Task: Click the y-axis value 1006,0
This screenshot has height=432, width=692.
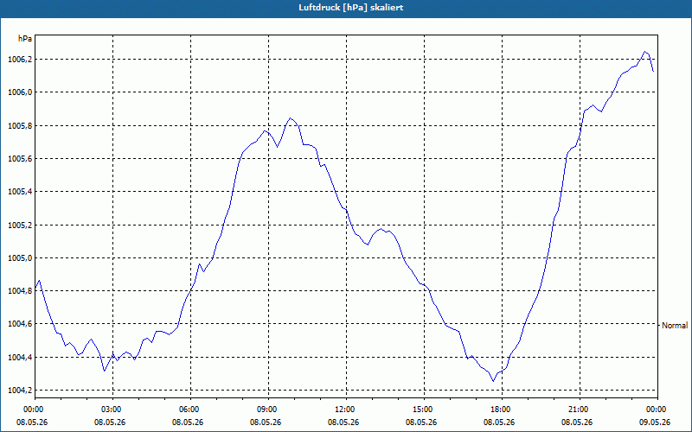Action: pos(19,92)
